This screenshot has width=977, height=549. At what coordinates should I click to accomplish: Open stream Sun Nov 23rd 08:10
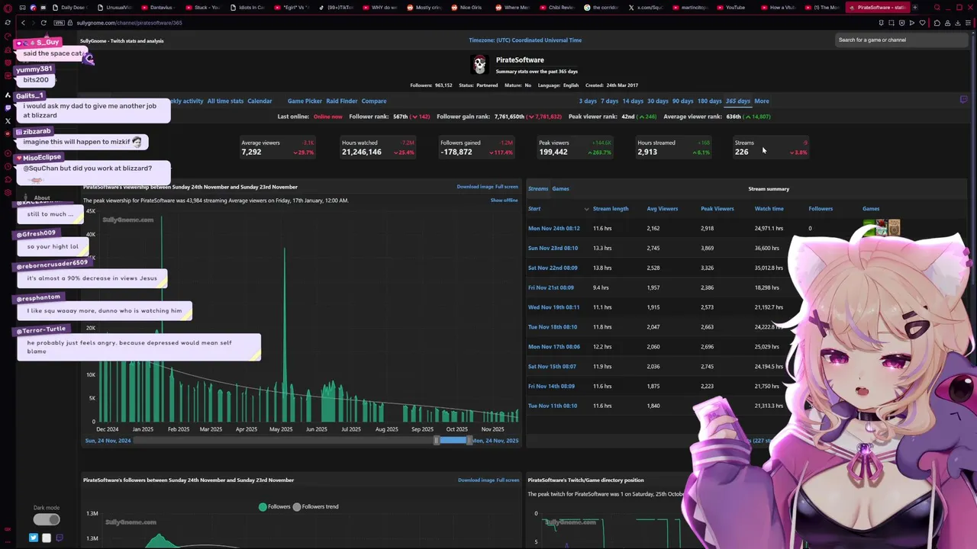[x=553, y=248]
